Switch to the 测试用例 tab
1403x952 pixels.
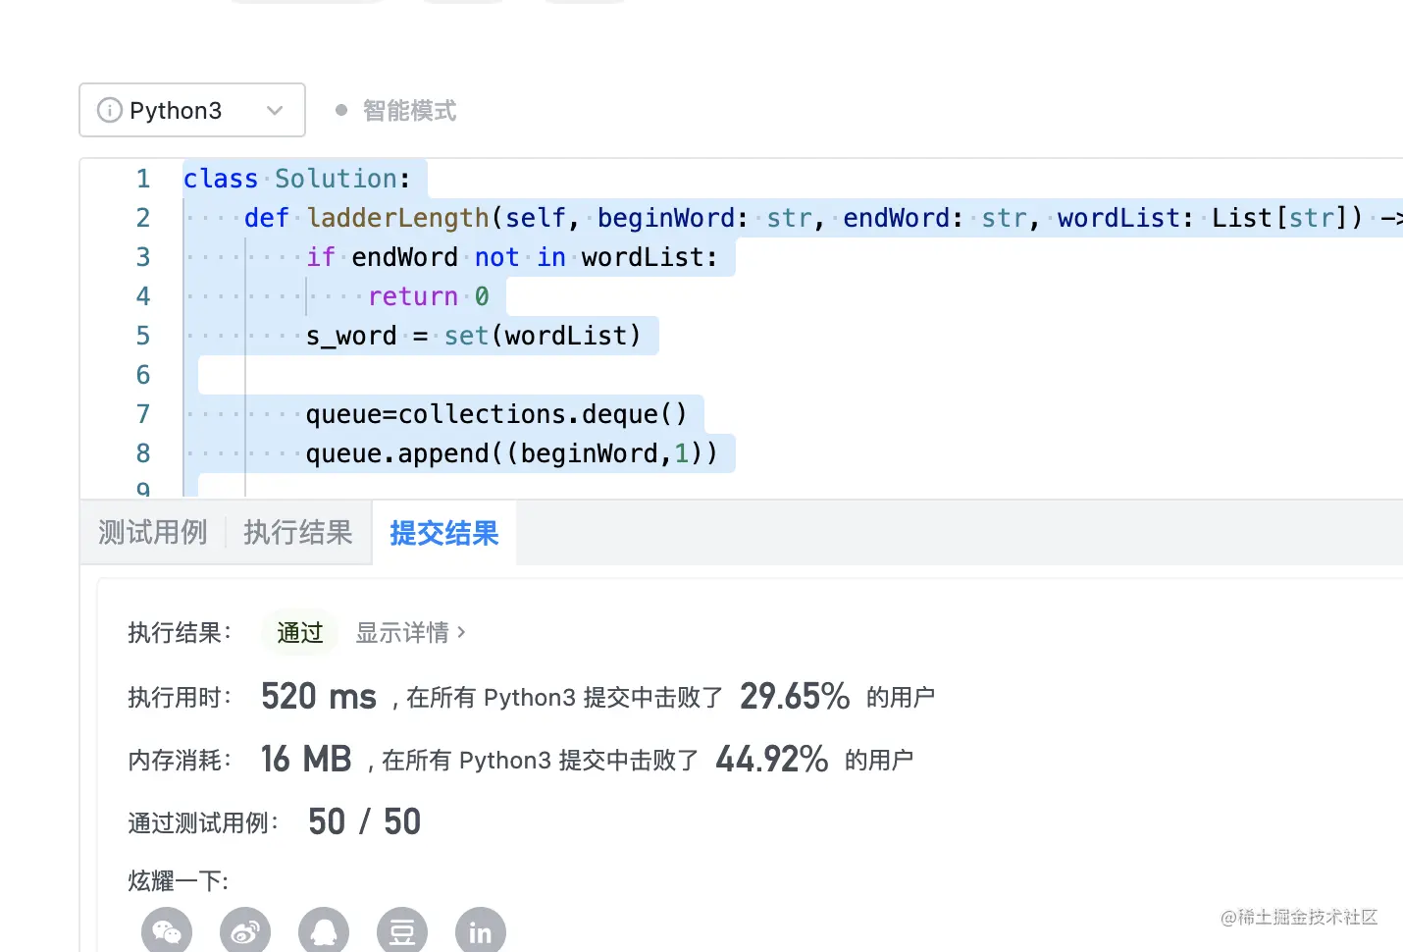coord(153,533)
